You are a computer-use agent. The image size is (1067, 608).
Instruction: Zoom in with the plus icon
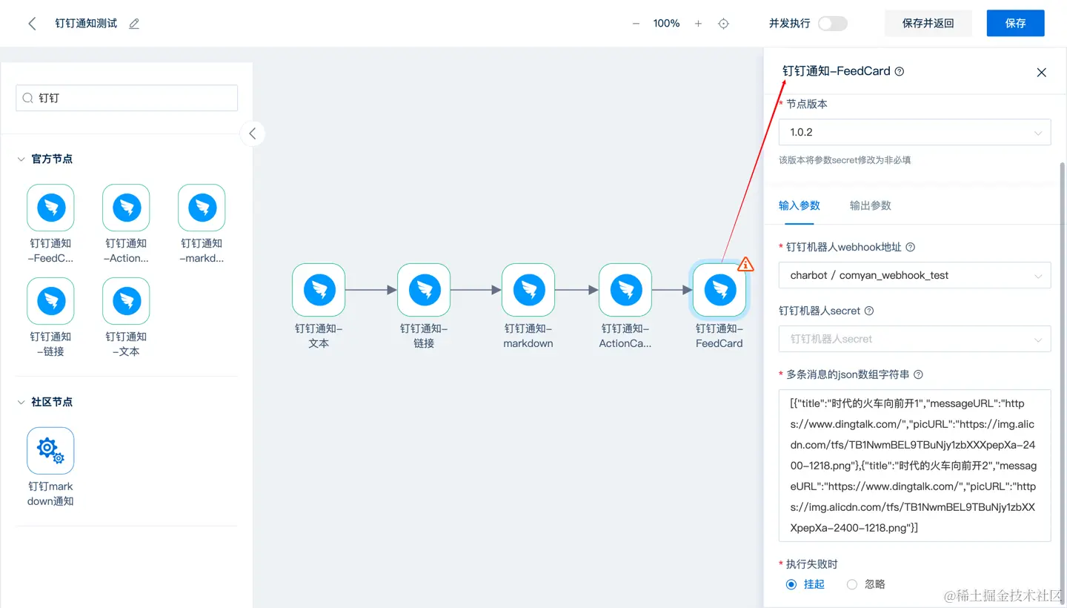[698, 24]
